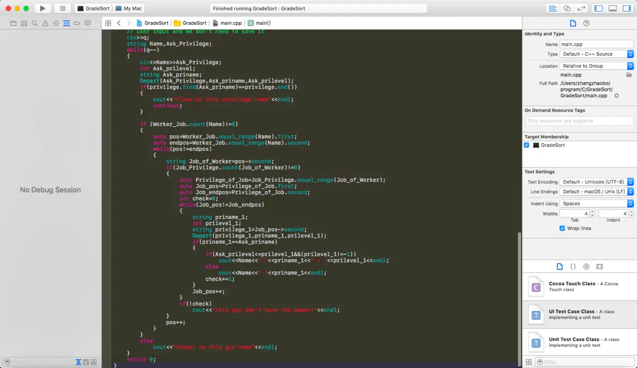Select GradeSort folder in jump bar
This screenshot has width=637, height=368.
point(191,23)
